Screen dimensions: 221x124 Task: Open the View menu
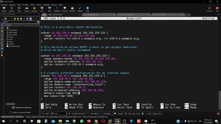coord(19,5)
